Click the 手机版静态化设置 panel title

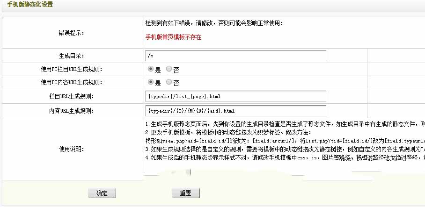tap(30, 5)
